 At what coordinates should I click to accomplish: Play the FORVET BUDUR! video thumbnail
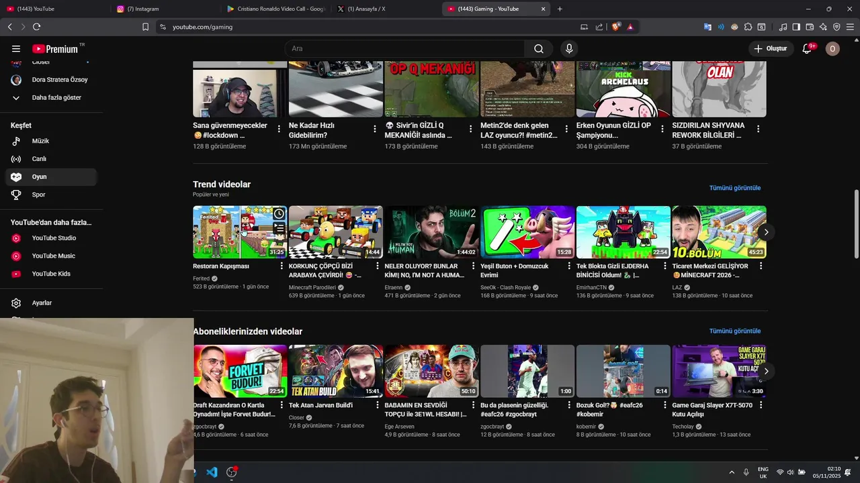240,371
